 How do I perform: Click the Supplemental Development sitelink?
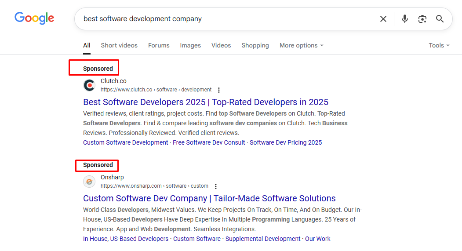point(263,239)
